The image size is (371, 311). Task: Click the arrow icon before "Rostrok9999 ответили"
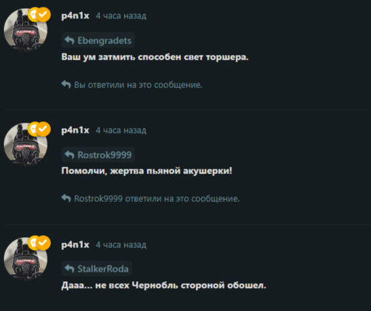[x=66, y=199]
